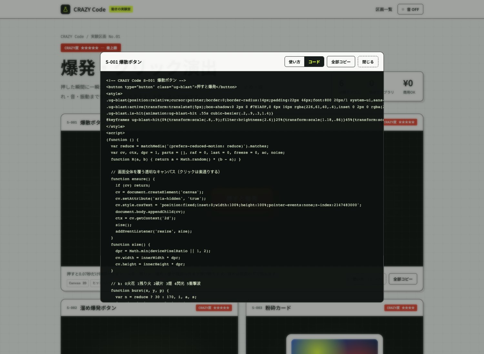
Task: Select the コード tab
Action: [x=314, y=62]
